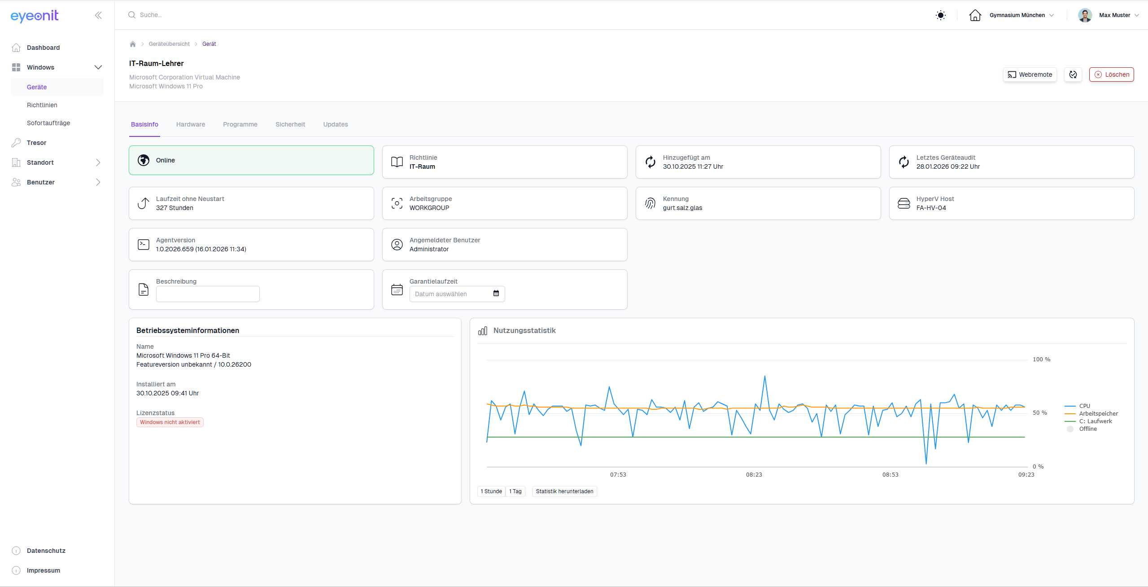Collapse the sidebar with double-chevron icon

(x=98, y=15)
